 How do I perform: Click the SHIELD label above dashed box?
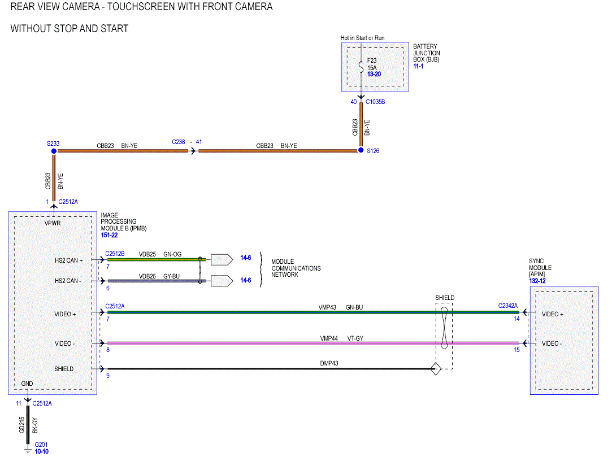pos(445,298)
